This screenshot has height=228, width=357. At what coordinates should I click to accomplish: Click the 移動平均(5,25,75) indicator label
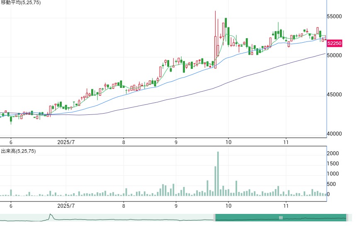point(20,3)
